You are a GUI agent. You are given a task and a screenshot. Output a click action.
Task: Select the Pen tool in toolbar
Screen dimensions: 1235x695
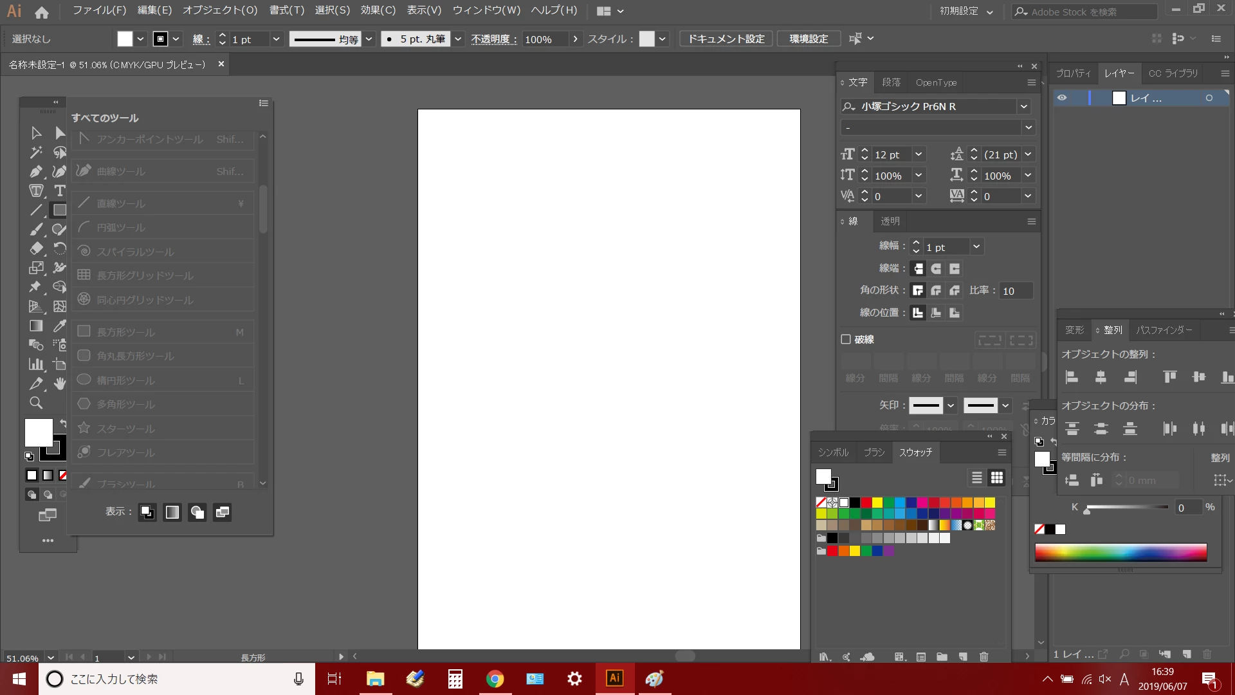[36, 172]
